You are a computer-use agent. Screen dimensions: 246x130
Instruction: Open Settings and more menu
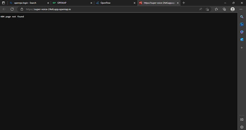241,9
